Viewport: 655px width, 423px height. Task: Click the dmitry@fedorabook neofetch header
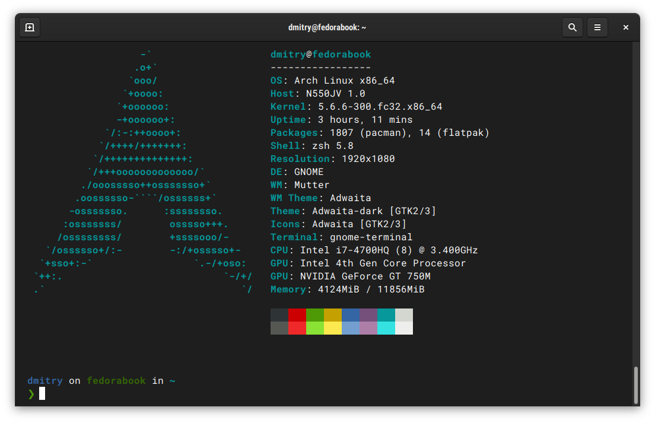pyautogui.click(x=320, y=55)
